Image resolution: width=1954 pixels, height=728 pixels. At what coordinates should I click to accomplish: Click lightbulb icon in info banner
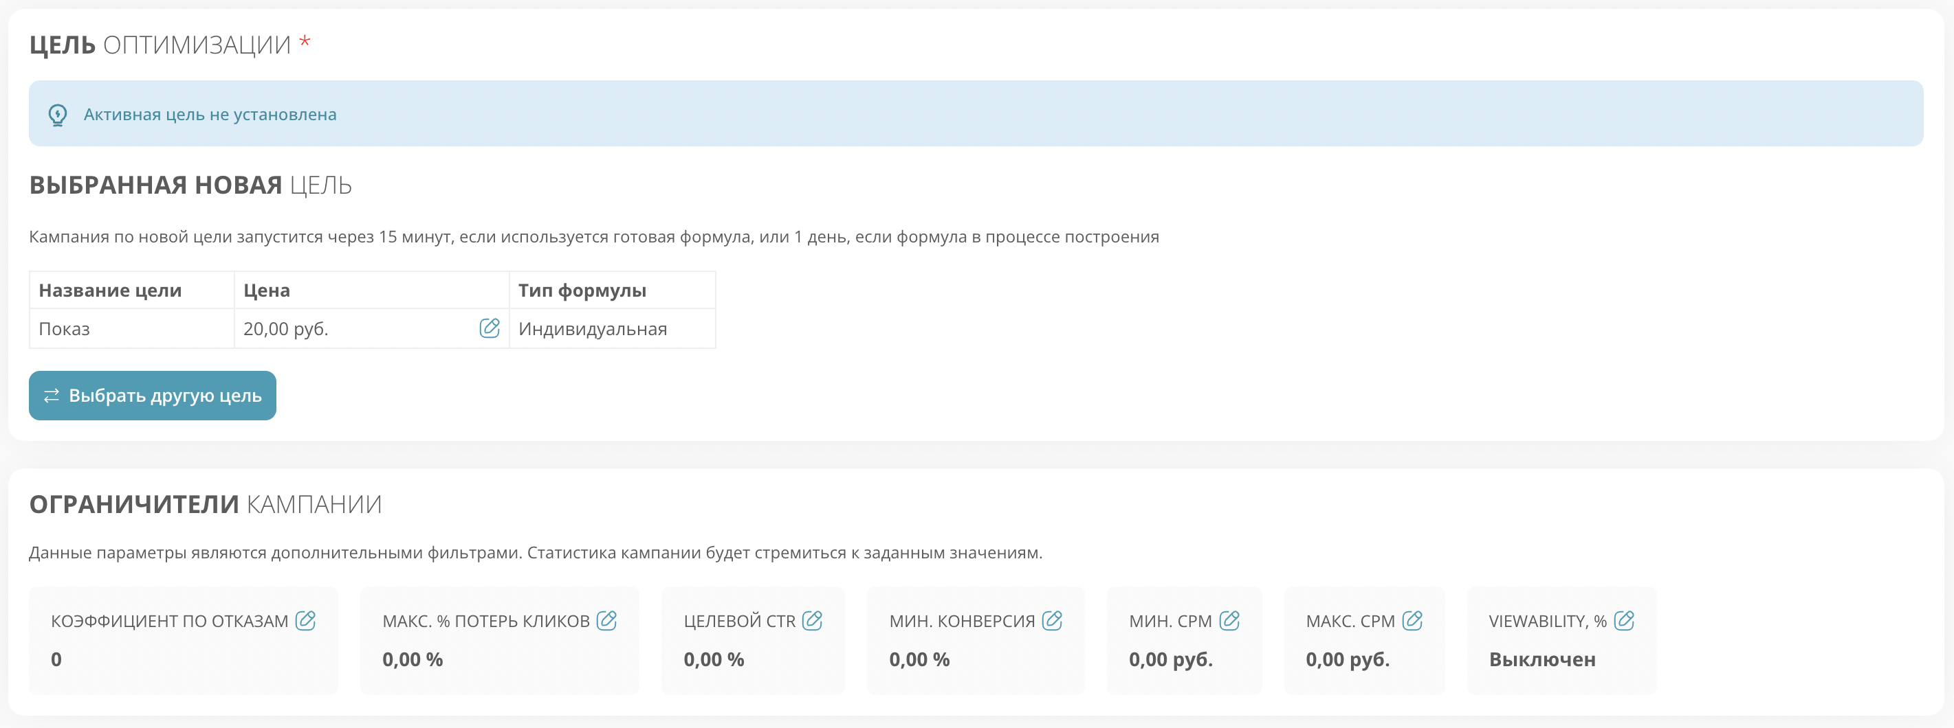pos(58,115)
